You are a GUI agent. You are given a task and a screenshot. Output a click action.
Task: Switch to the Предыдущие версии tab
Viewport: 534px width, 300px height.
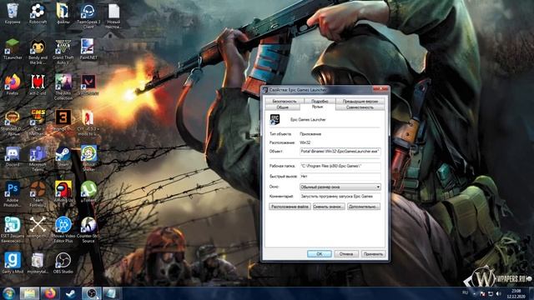pos(360,101)
